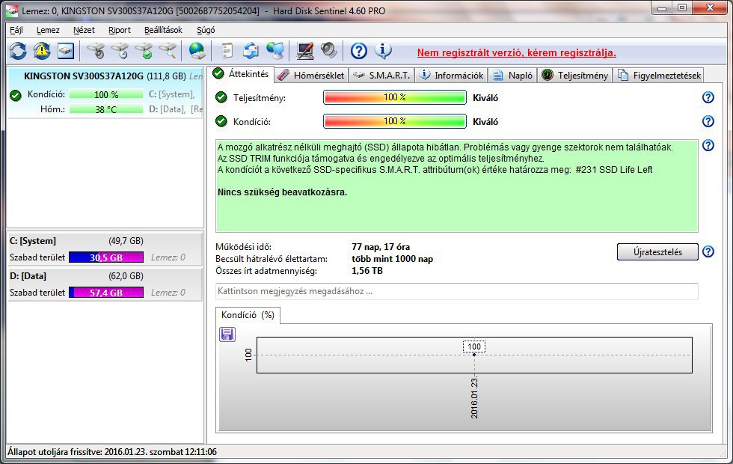Click the left panel Kondíció 100 % green bar
This screenshot has width=733, height=464.
coord(106,94)
